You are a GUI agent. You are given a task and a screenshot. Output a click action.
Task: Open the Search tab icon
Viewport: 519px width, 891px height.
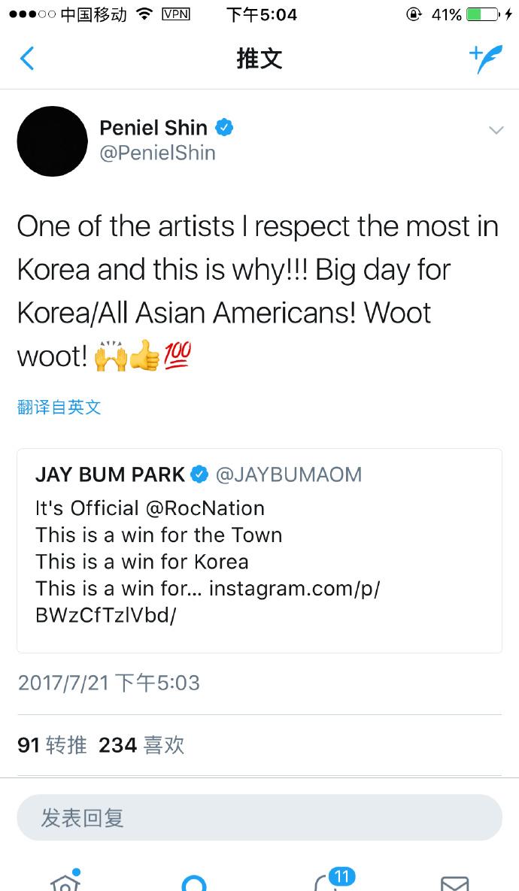coord(194,883)
